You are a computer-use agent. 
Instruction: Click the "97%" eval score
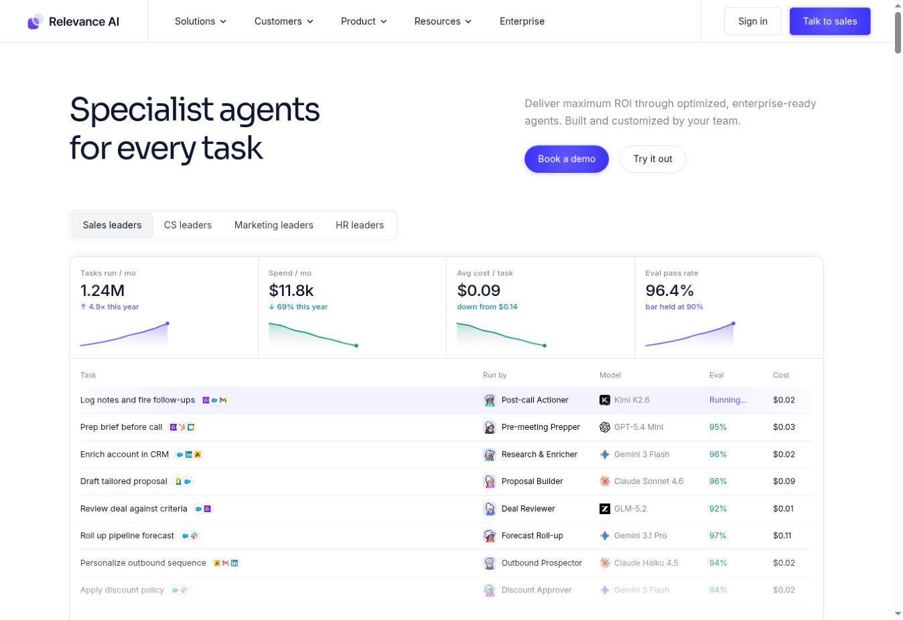click(x=718, y=536)
